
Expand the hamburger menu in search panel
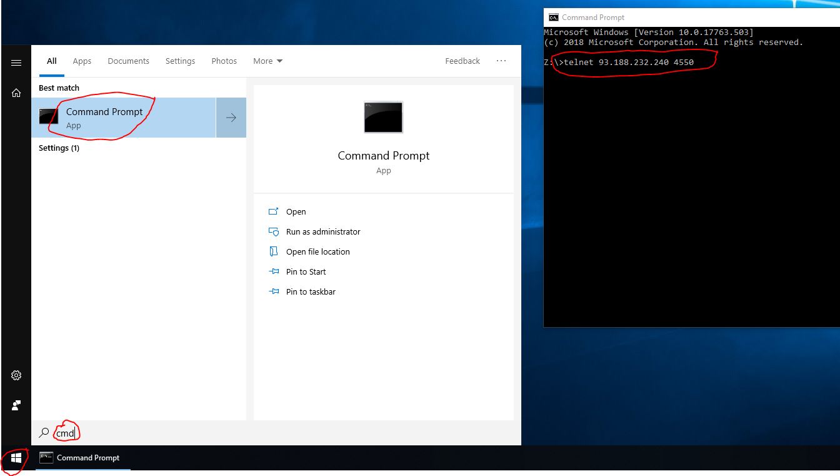16,63
